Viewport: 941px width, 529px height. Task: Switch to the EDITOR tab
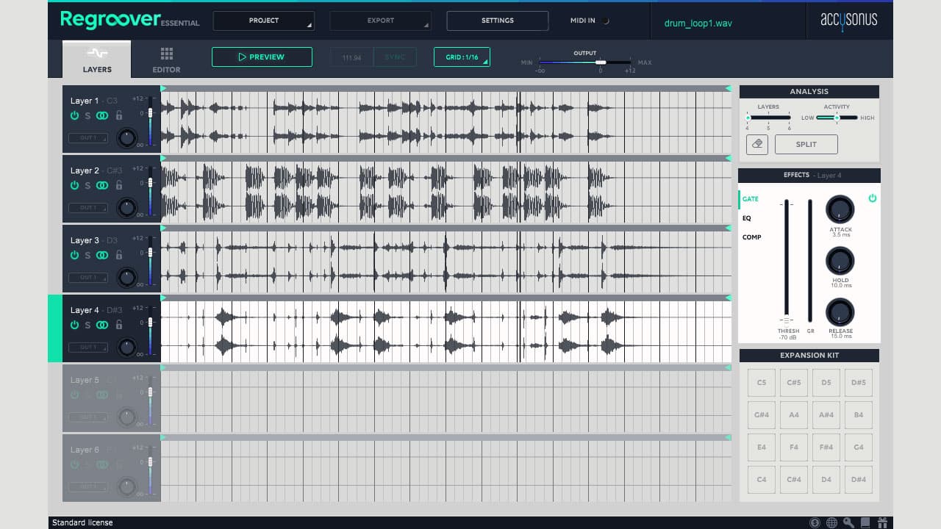(x=166, y=60)
